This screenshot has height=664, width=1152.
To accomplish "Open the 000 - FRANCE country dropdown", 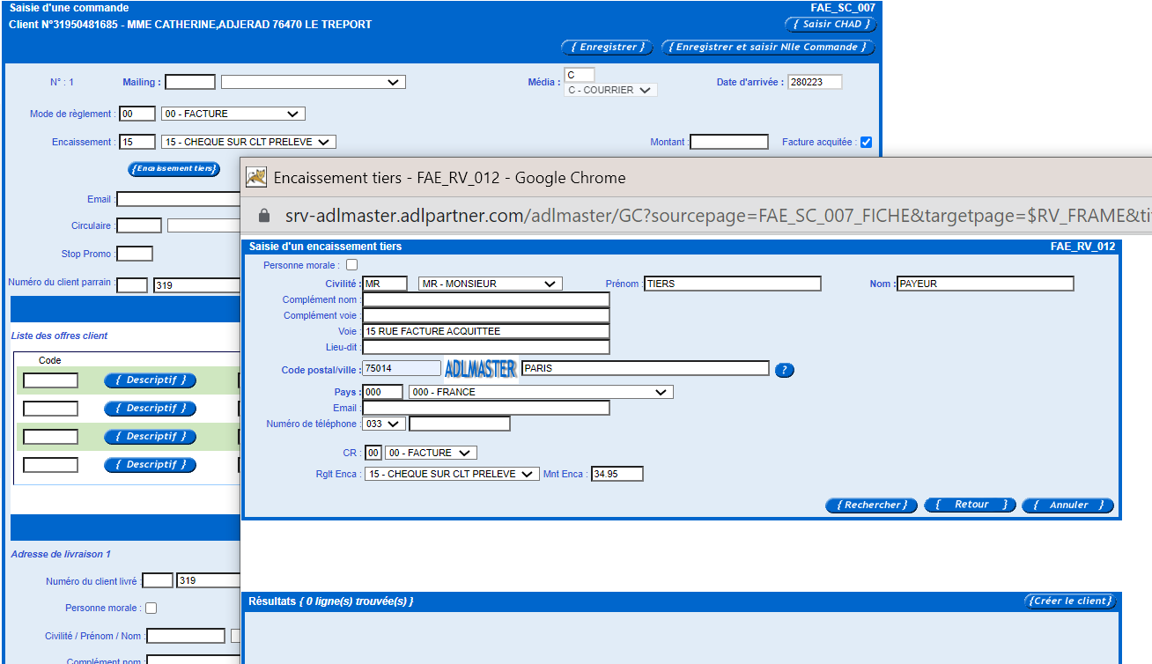I will pos(541,392).
